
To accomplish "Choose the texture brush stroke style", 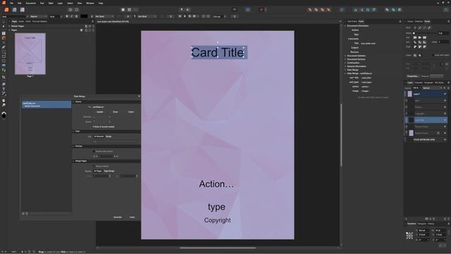I will (429, 28).
